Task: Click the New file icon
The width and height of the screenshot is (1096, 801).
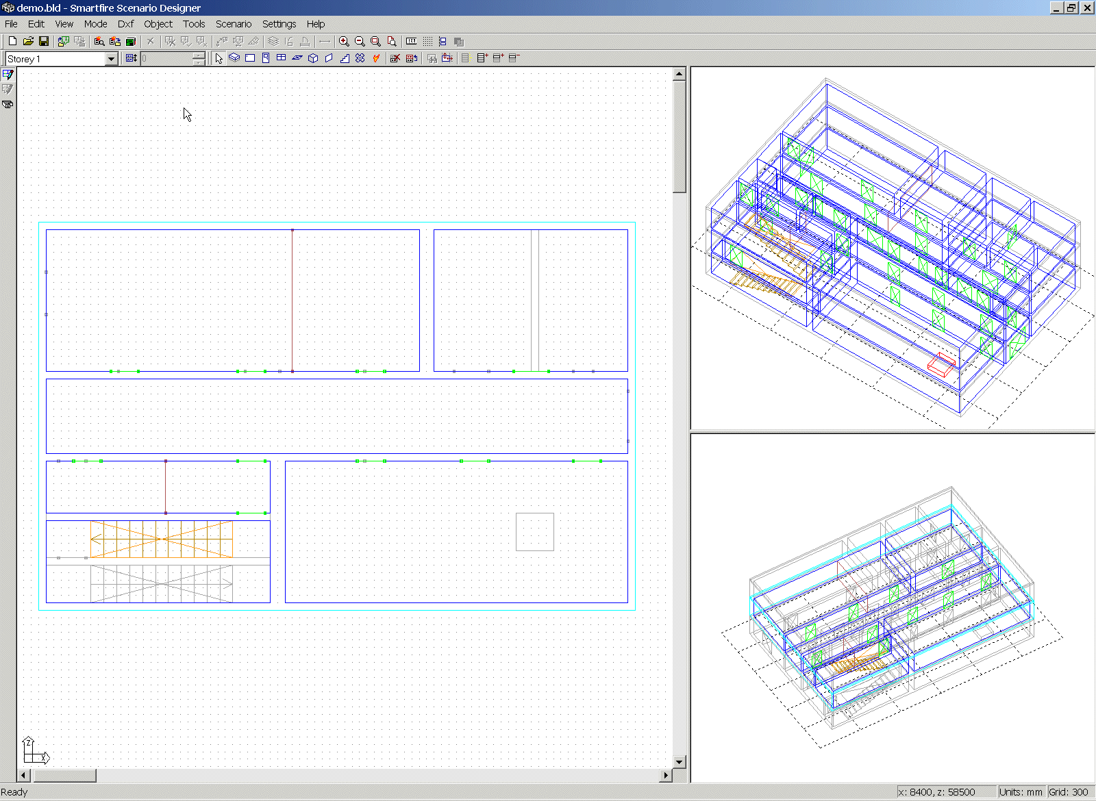Action: tap(12, 41)
